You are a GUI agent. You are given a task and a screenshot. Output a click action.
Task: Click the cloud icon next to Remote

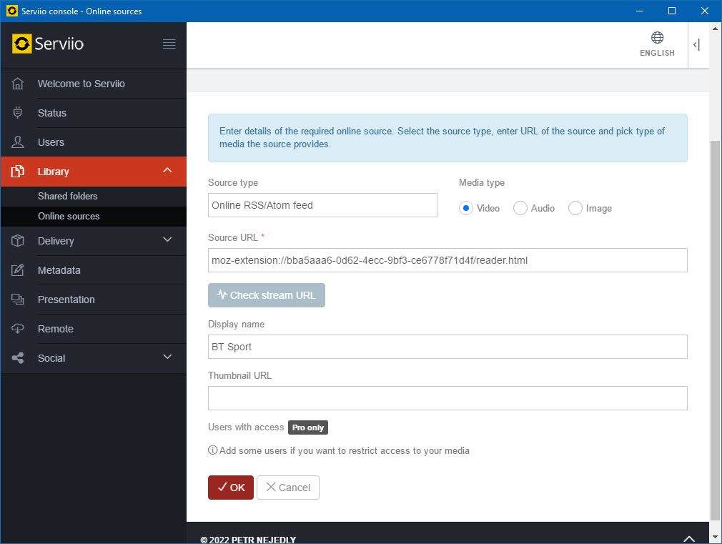coord(19,329)
